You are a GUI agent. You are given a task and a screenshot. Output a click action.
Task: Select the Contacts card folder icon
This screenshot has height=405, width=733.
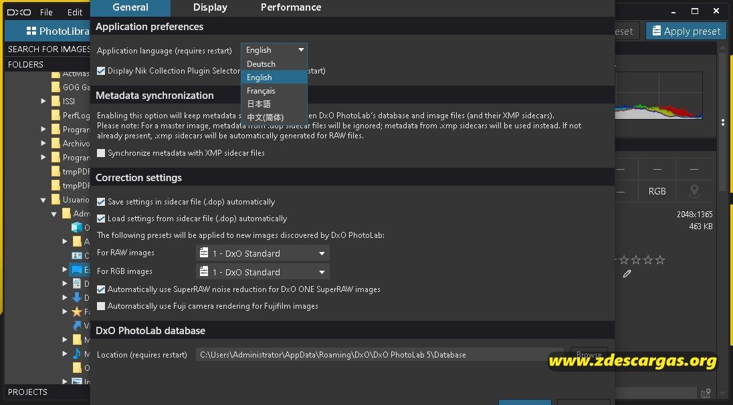click(x=77, y=255)
